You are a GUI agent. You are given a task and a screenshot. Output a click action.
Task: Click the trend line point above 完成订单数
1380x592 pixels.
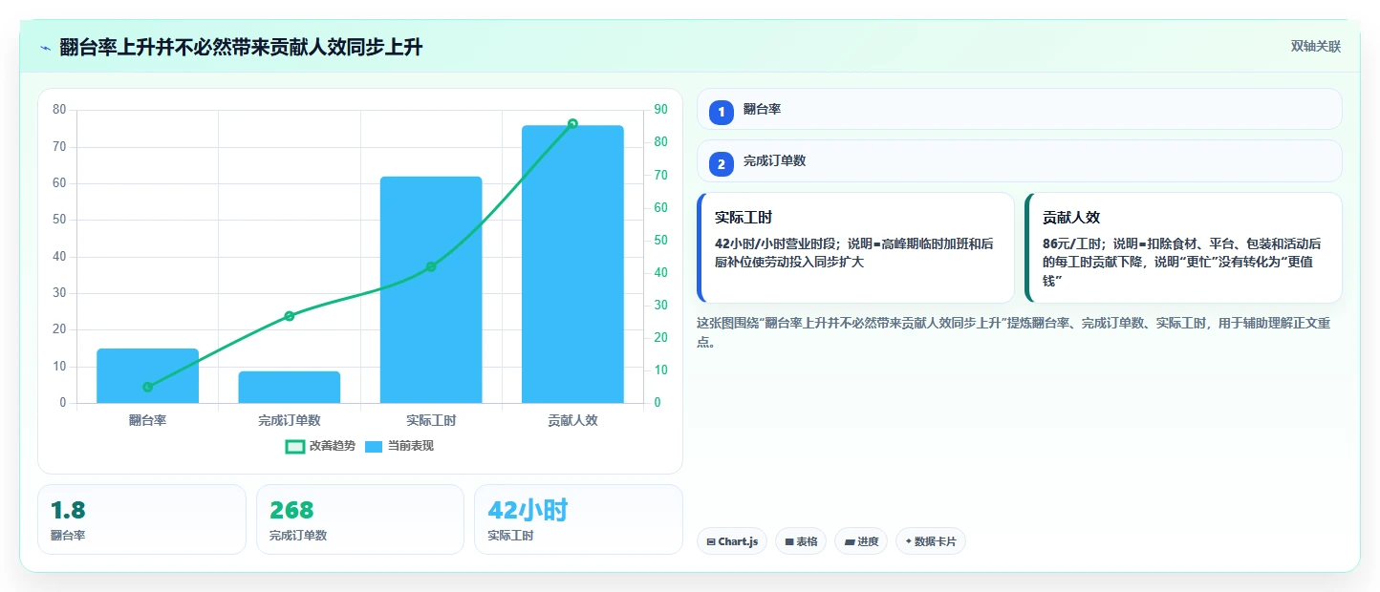(290, 316)
